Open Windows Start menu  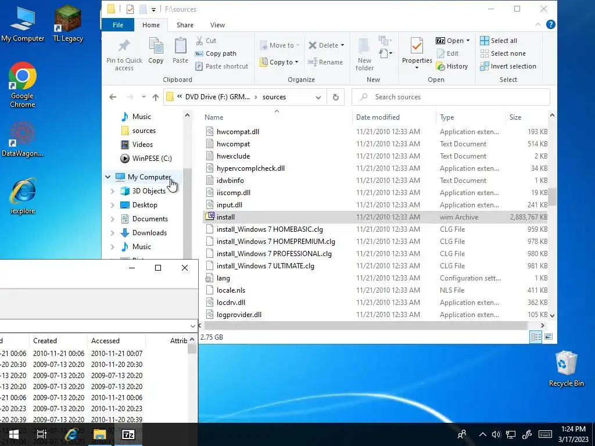coord(14,434)
